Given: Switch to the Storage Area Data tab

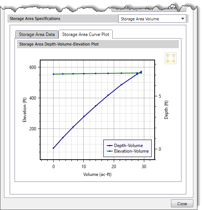Looking at the screenshot, I should (x=37, y=34).
